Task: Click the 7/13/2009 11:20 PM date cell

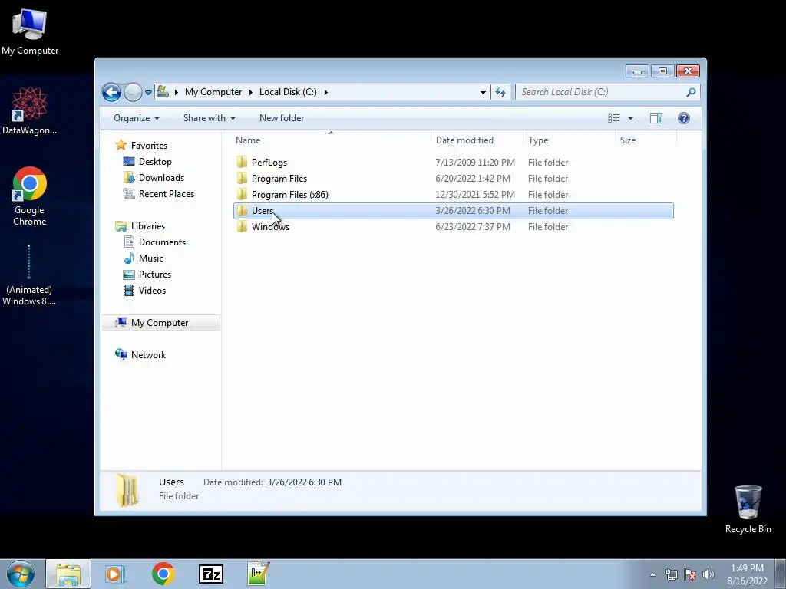Action: pos(475,163)
